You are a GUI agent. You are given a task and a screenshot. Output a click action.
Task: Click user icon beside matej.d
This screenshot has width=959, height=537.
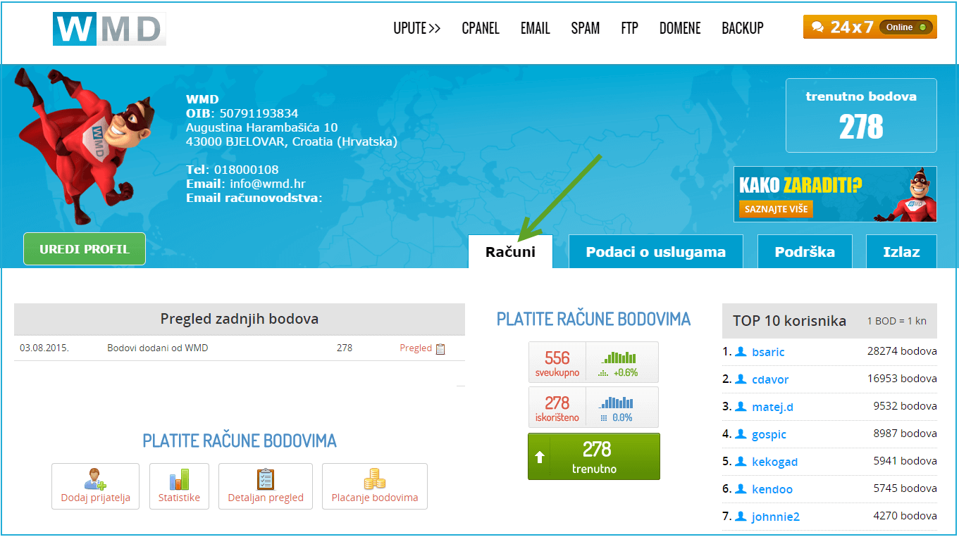(741, 406)
